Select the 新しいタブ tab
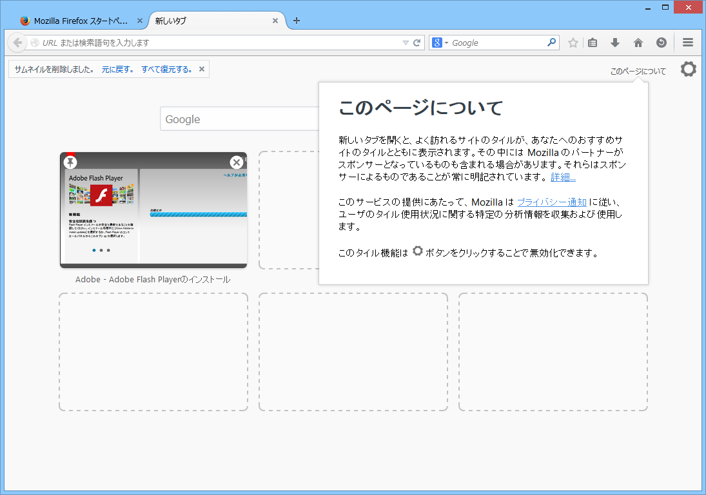Image resolution: width=706 pixels, height=495 pixels. [x=206, y=20]
